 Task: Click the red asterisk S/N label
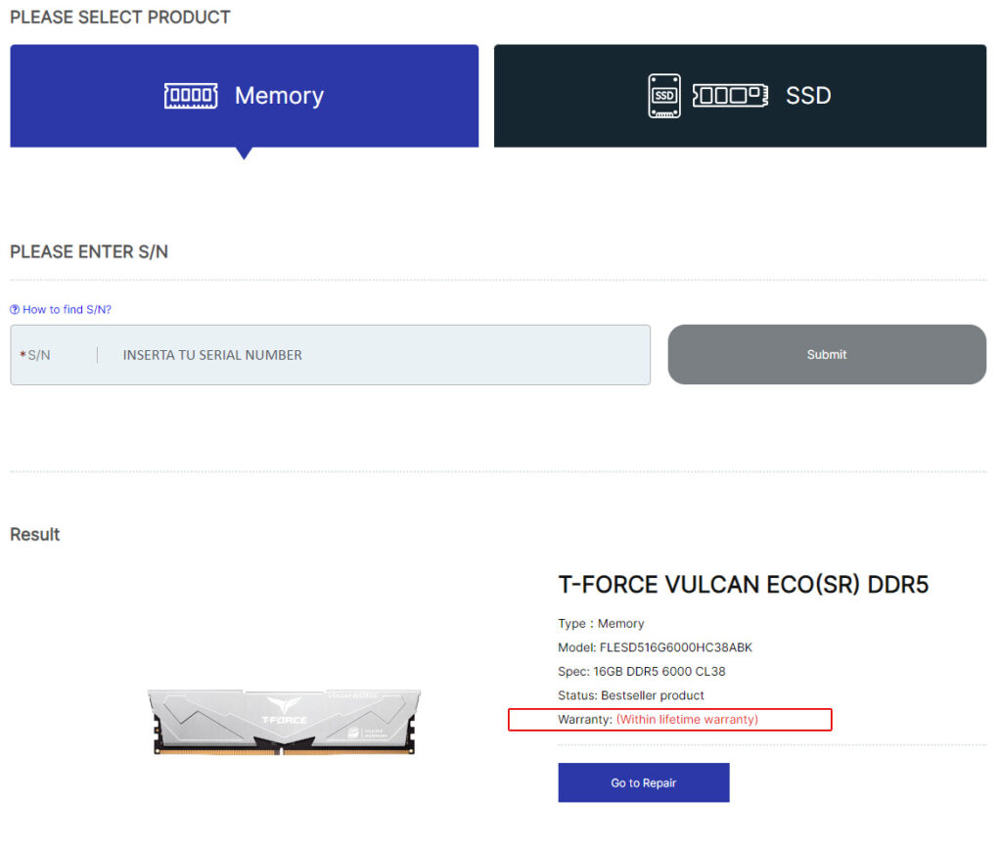pyautogui.click(x=35, y=355)
